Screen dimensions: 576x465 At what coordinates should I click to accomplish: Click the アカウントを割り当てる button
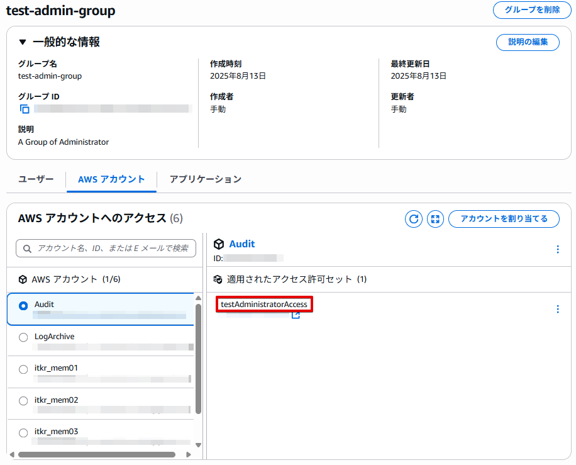pos(504,219)
